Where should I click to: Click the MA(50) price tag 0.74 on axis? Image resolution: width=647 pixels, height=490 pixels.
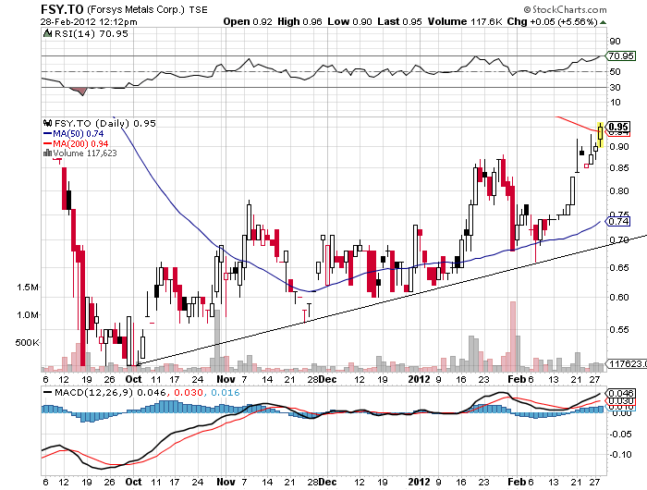[x=618, y=221]
